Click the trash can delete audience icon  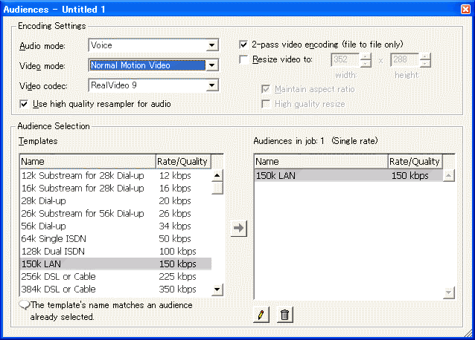(284, 315)
